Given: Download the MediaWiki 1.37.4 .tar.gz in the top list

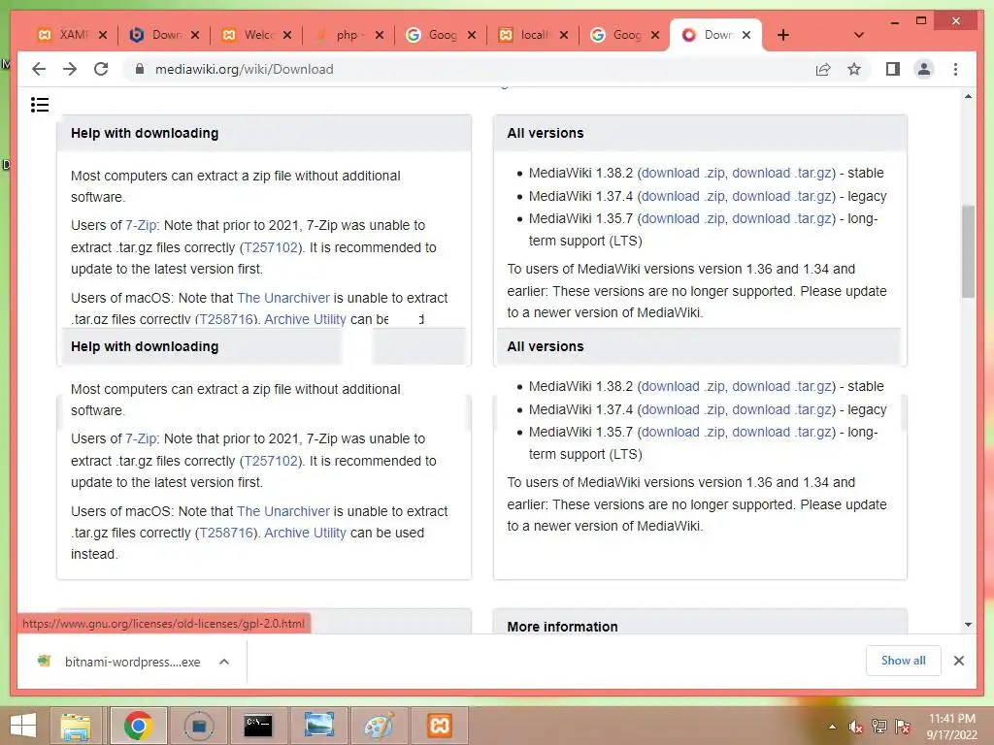Looking at the screenshot, I should [781, 196].
